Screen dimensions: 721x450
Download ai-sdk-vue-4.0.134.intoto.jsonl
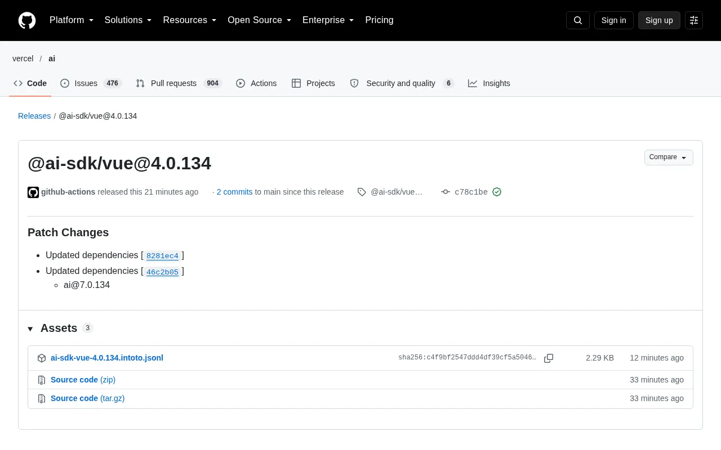(107, 358)
